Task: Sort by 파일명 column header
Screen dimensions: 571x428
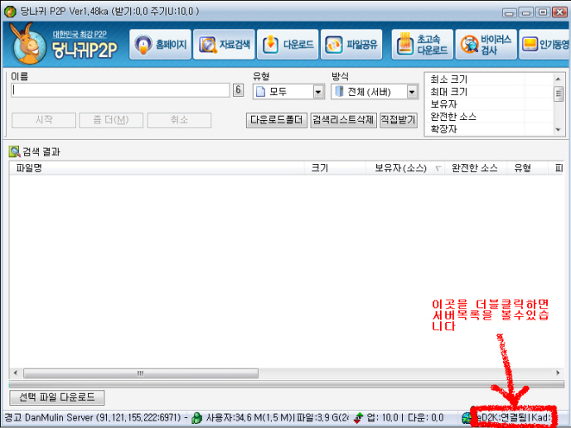Action: (x=157, y=168)
